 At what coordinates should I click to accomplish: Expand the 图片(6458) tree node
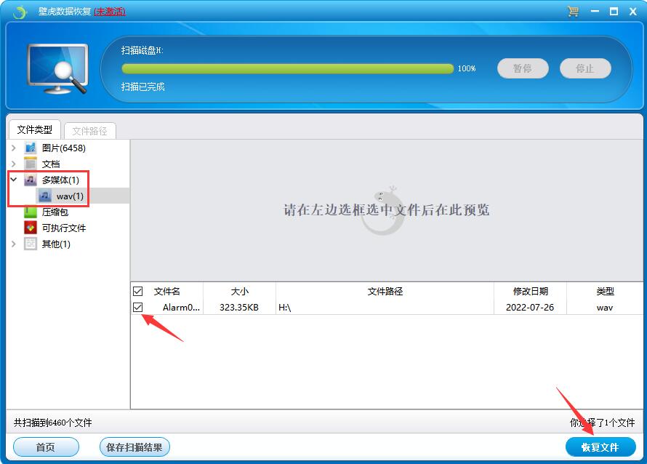(x=14, y=148)
